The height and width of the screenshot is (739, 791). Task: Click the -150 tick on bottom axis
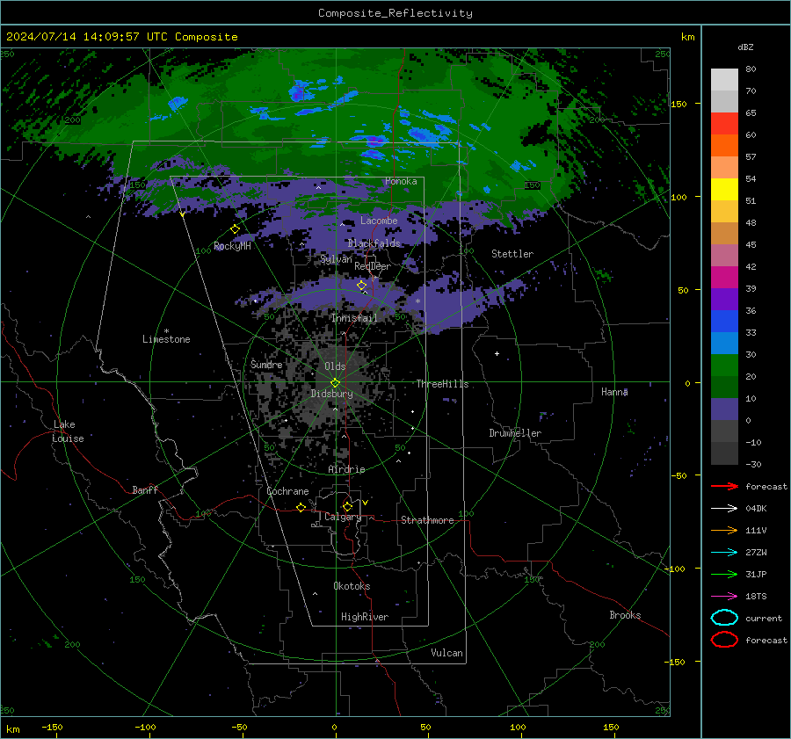click(52, 727)
